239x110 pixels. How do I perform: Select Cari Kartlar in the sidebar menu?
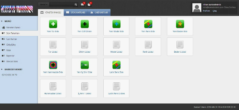(x=19, y=39)
